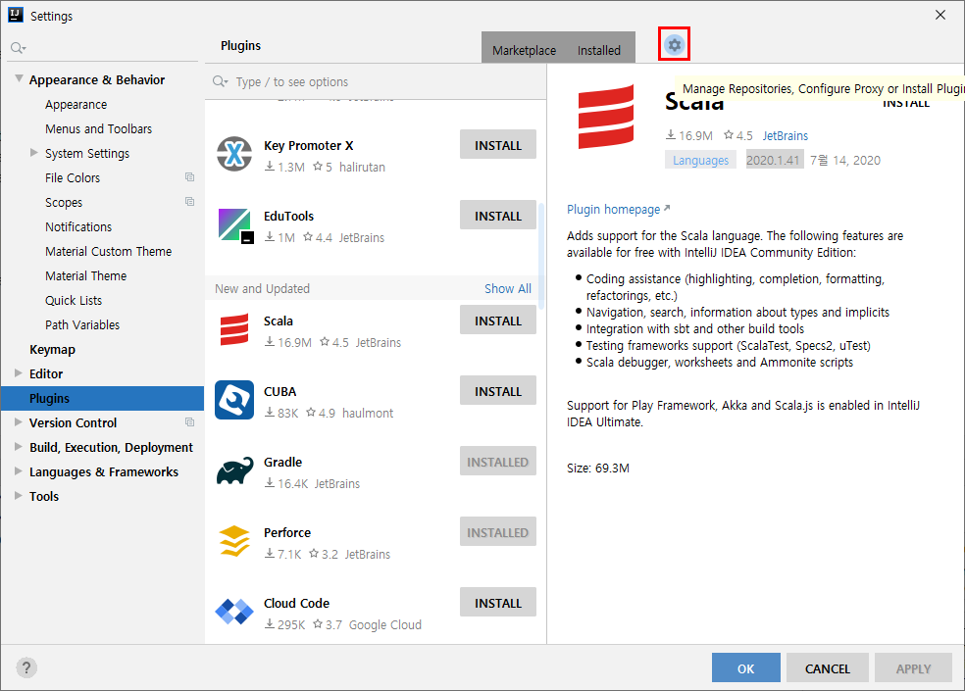
Task: Expand the Version Control section arrow
Action: (19, 422)
